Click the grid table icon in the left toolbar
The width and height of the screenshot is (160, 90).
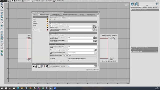pyautogui.click(x=2, y=48)
